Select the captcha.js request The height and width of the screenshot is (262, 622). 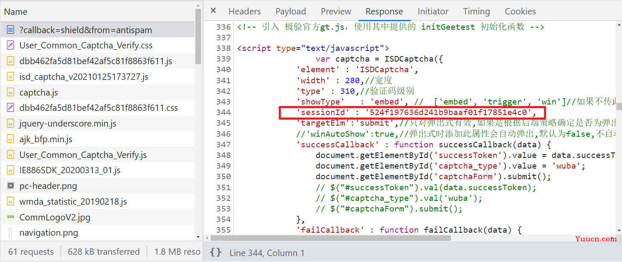tap(97, 93)
